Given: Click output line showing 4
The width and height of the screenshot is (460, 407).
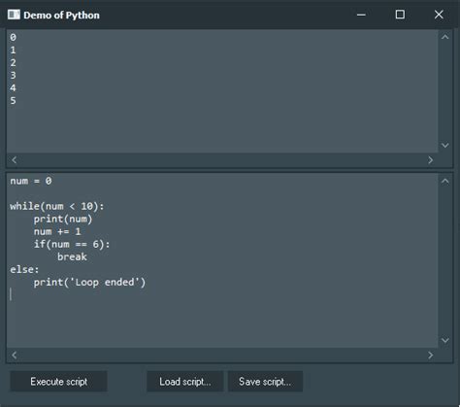Looking at the screenshot, I should 13,87.
